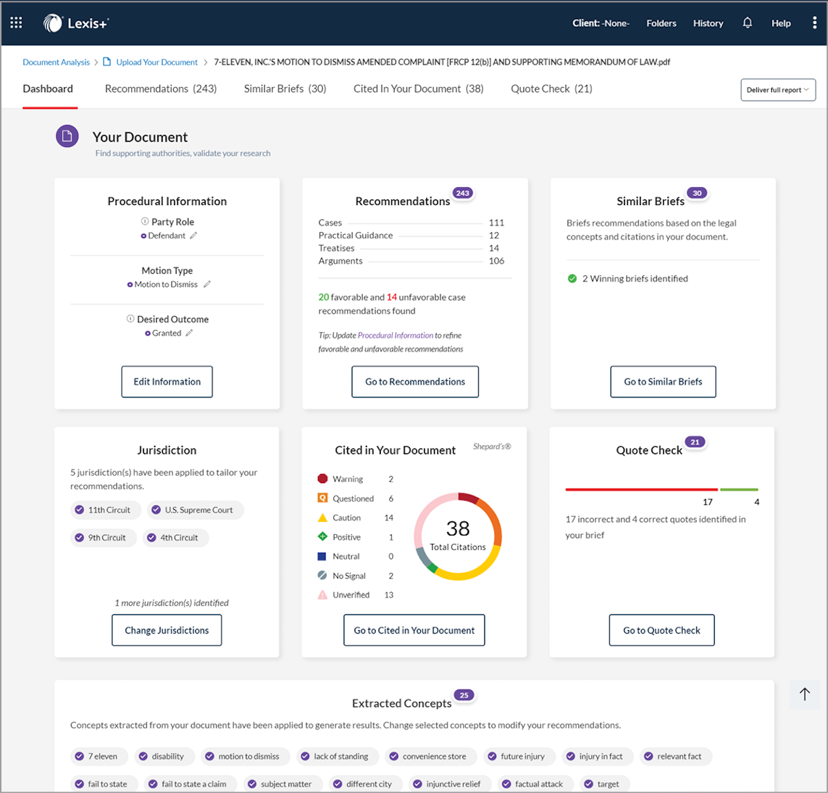Click the 38 Total Citations donut chart
Screen dimensions: 828x793
click(457, 536)
